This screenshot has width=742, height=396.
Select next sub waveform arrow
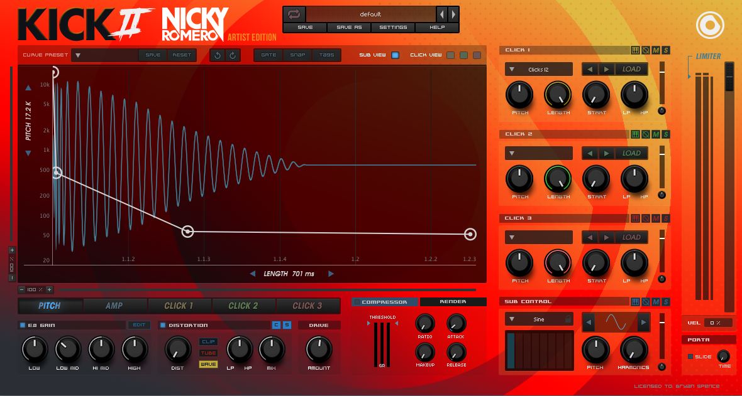coord(643,323)
